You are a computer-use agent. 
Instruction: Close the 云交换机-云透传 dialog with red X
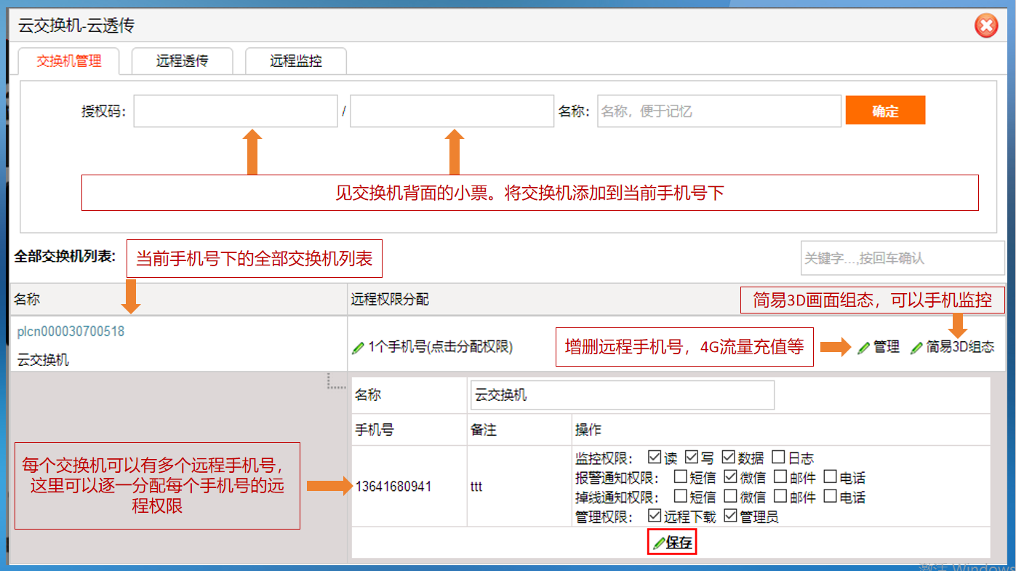(985, 26)
